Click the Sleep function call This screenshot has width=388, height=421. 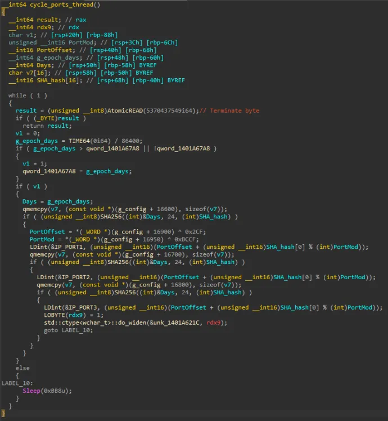tap(31, 391)
